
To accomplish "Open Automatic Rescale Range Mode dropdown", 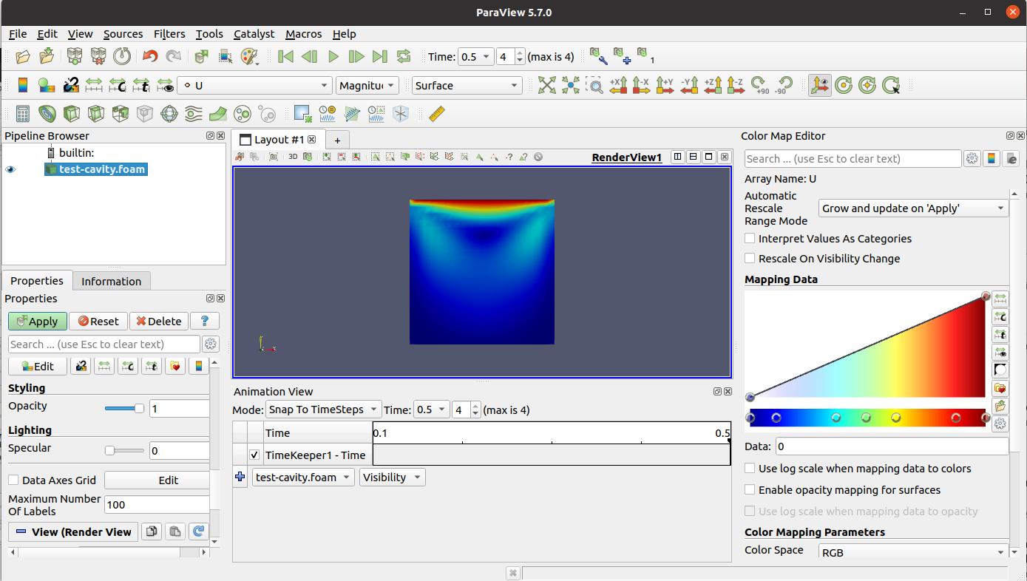I will pos(912,208).
